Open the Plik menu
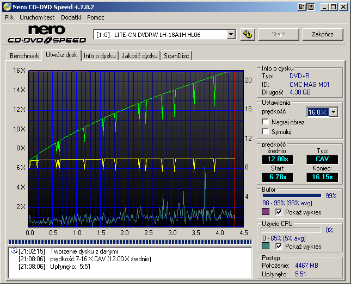The width and height of the screenshot is (351, 284). pos(9,17)
